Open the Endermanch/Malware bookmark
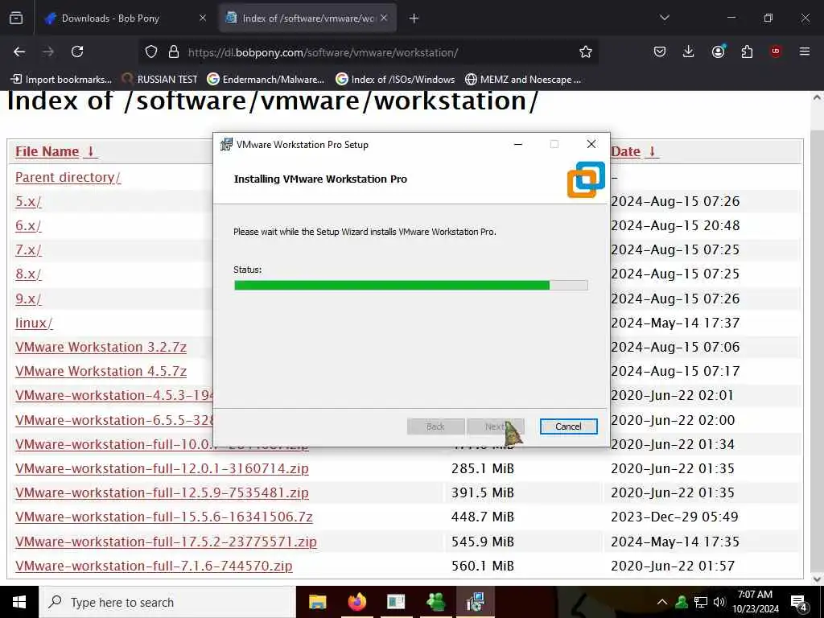 tap(266, 80)
